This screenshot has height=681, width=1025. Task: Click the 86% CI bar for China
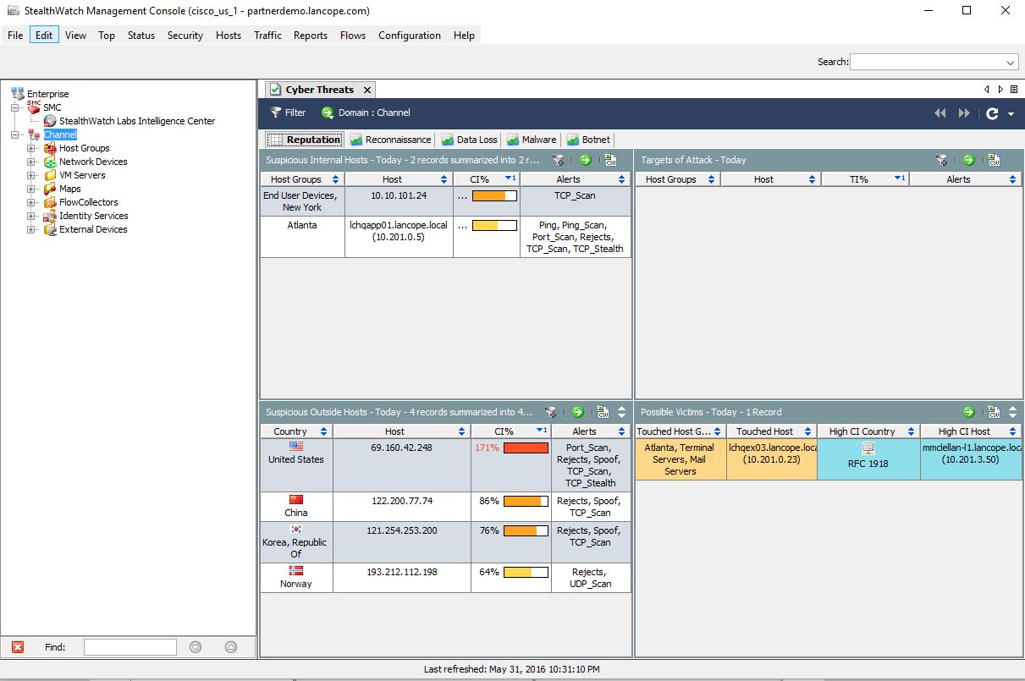pos(526,501)
